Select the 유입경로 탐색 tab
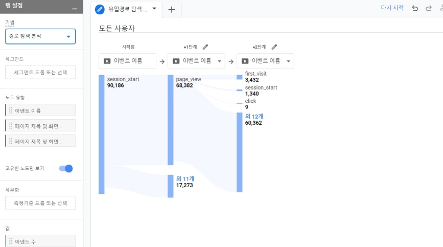 [x=128, y=9]
